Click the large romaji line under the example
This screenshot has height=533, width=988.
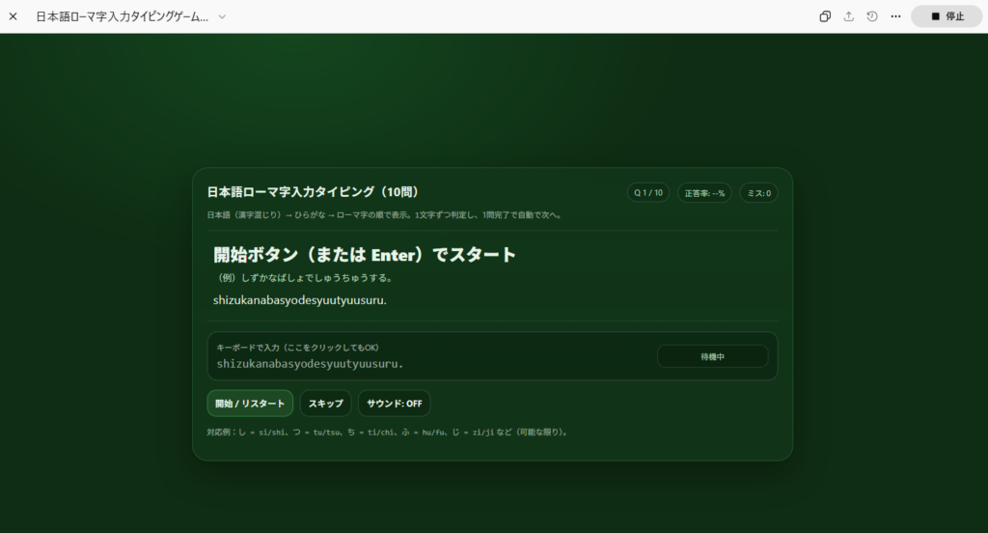coord(300,300)
